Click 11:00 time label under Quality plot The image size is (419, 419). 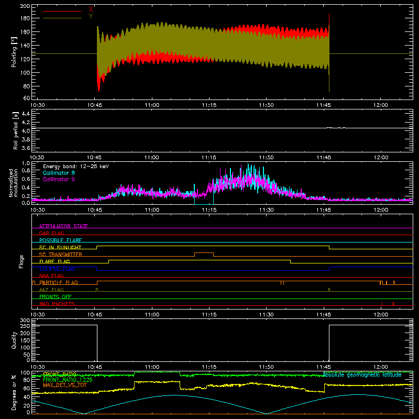[152, 367]
